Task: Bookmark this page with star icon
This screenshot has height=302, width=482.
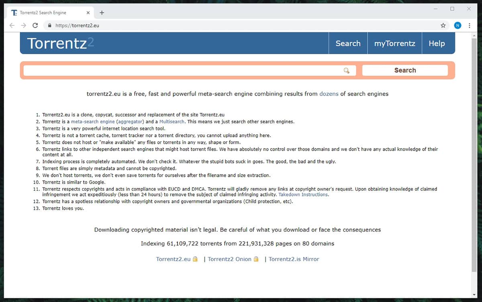Action: (x=443, y=25)
